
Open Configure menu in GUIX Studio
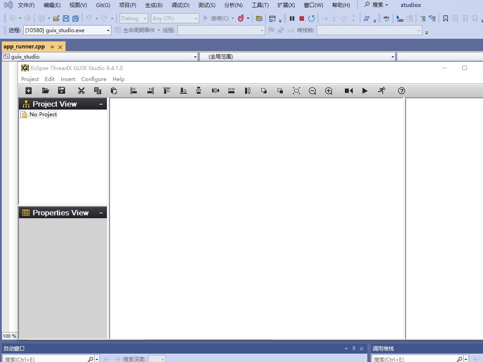(x=94, y=79)
